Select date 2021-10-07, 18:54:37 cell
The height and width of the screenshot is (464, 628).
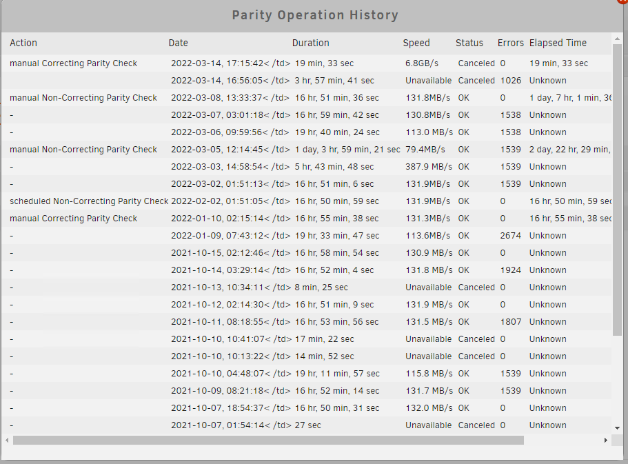click(x=230, y=408)
